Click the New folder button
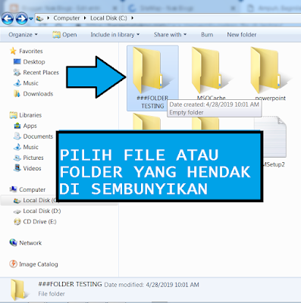 (242, 35)
